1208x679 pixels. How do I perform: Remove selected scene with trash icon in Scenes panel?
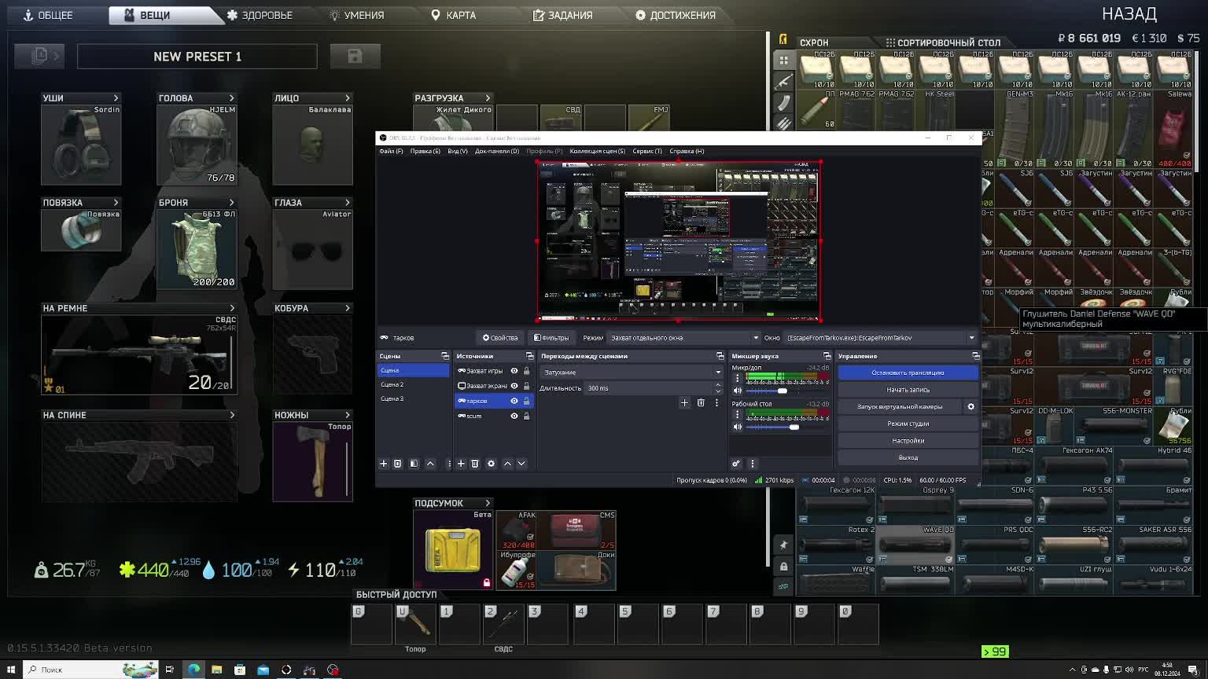coord(398,464)
